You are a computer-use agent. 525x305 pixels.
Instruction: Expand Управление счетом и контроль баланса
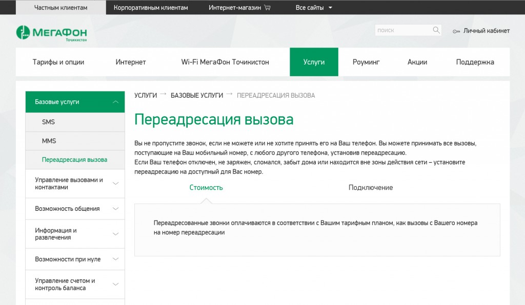(115, 285)
